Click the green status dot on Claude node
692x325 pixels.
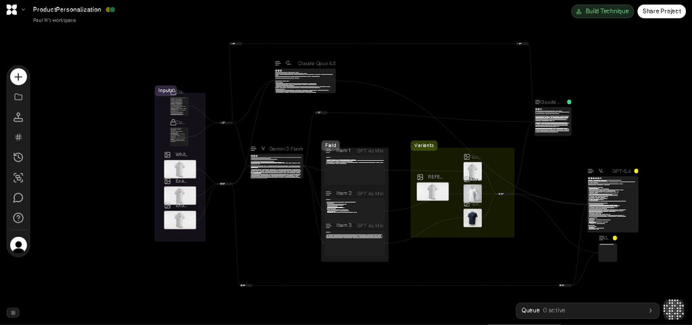click(569, 102)
